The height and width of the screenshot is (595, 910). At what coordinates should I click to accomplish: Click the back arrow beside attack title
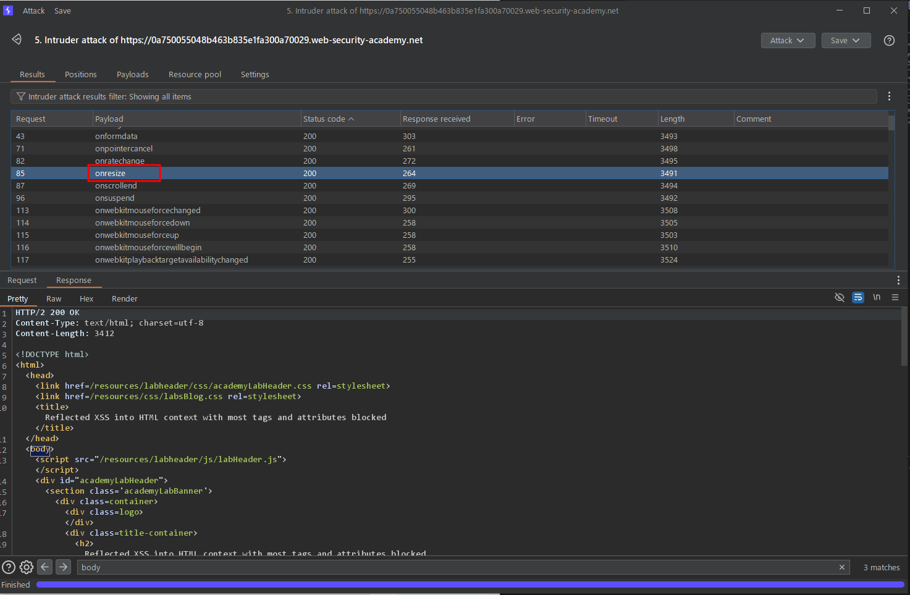tap(17, 40)
